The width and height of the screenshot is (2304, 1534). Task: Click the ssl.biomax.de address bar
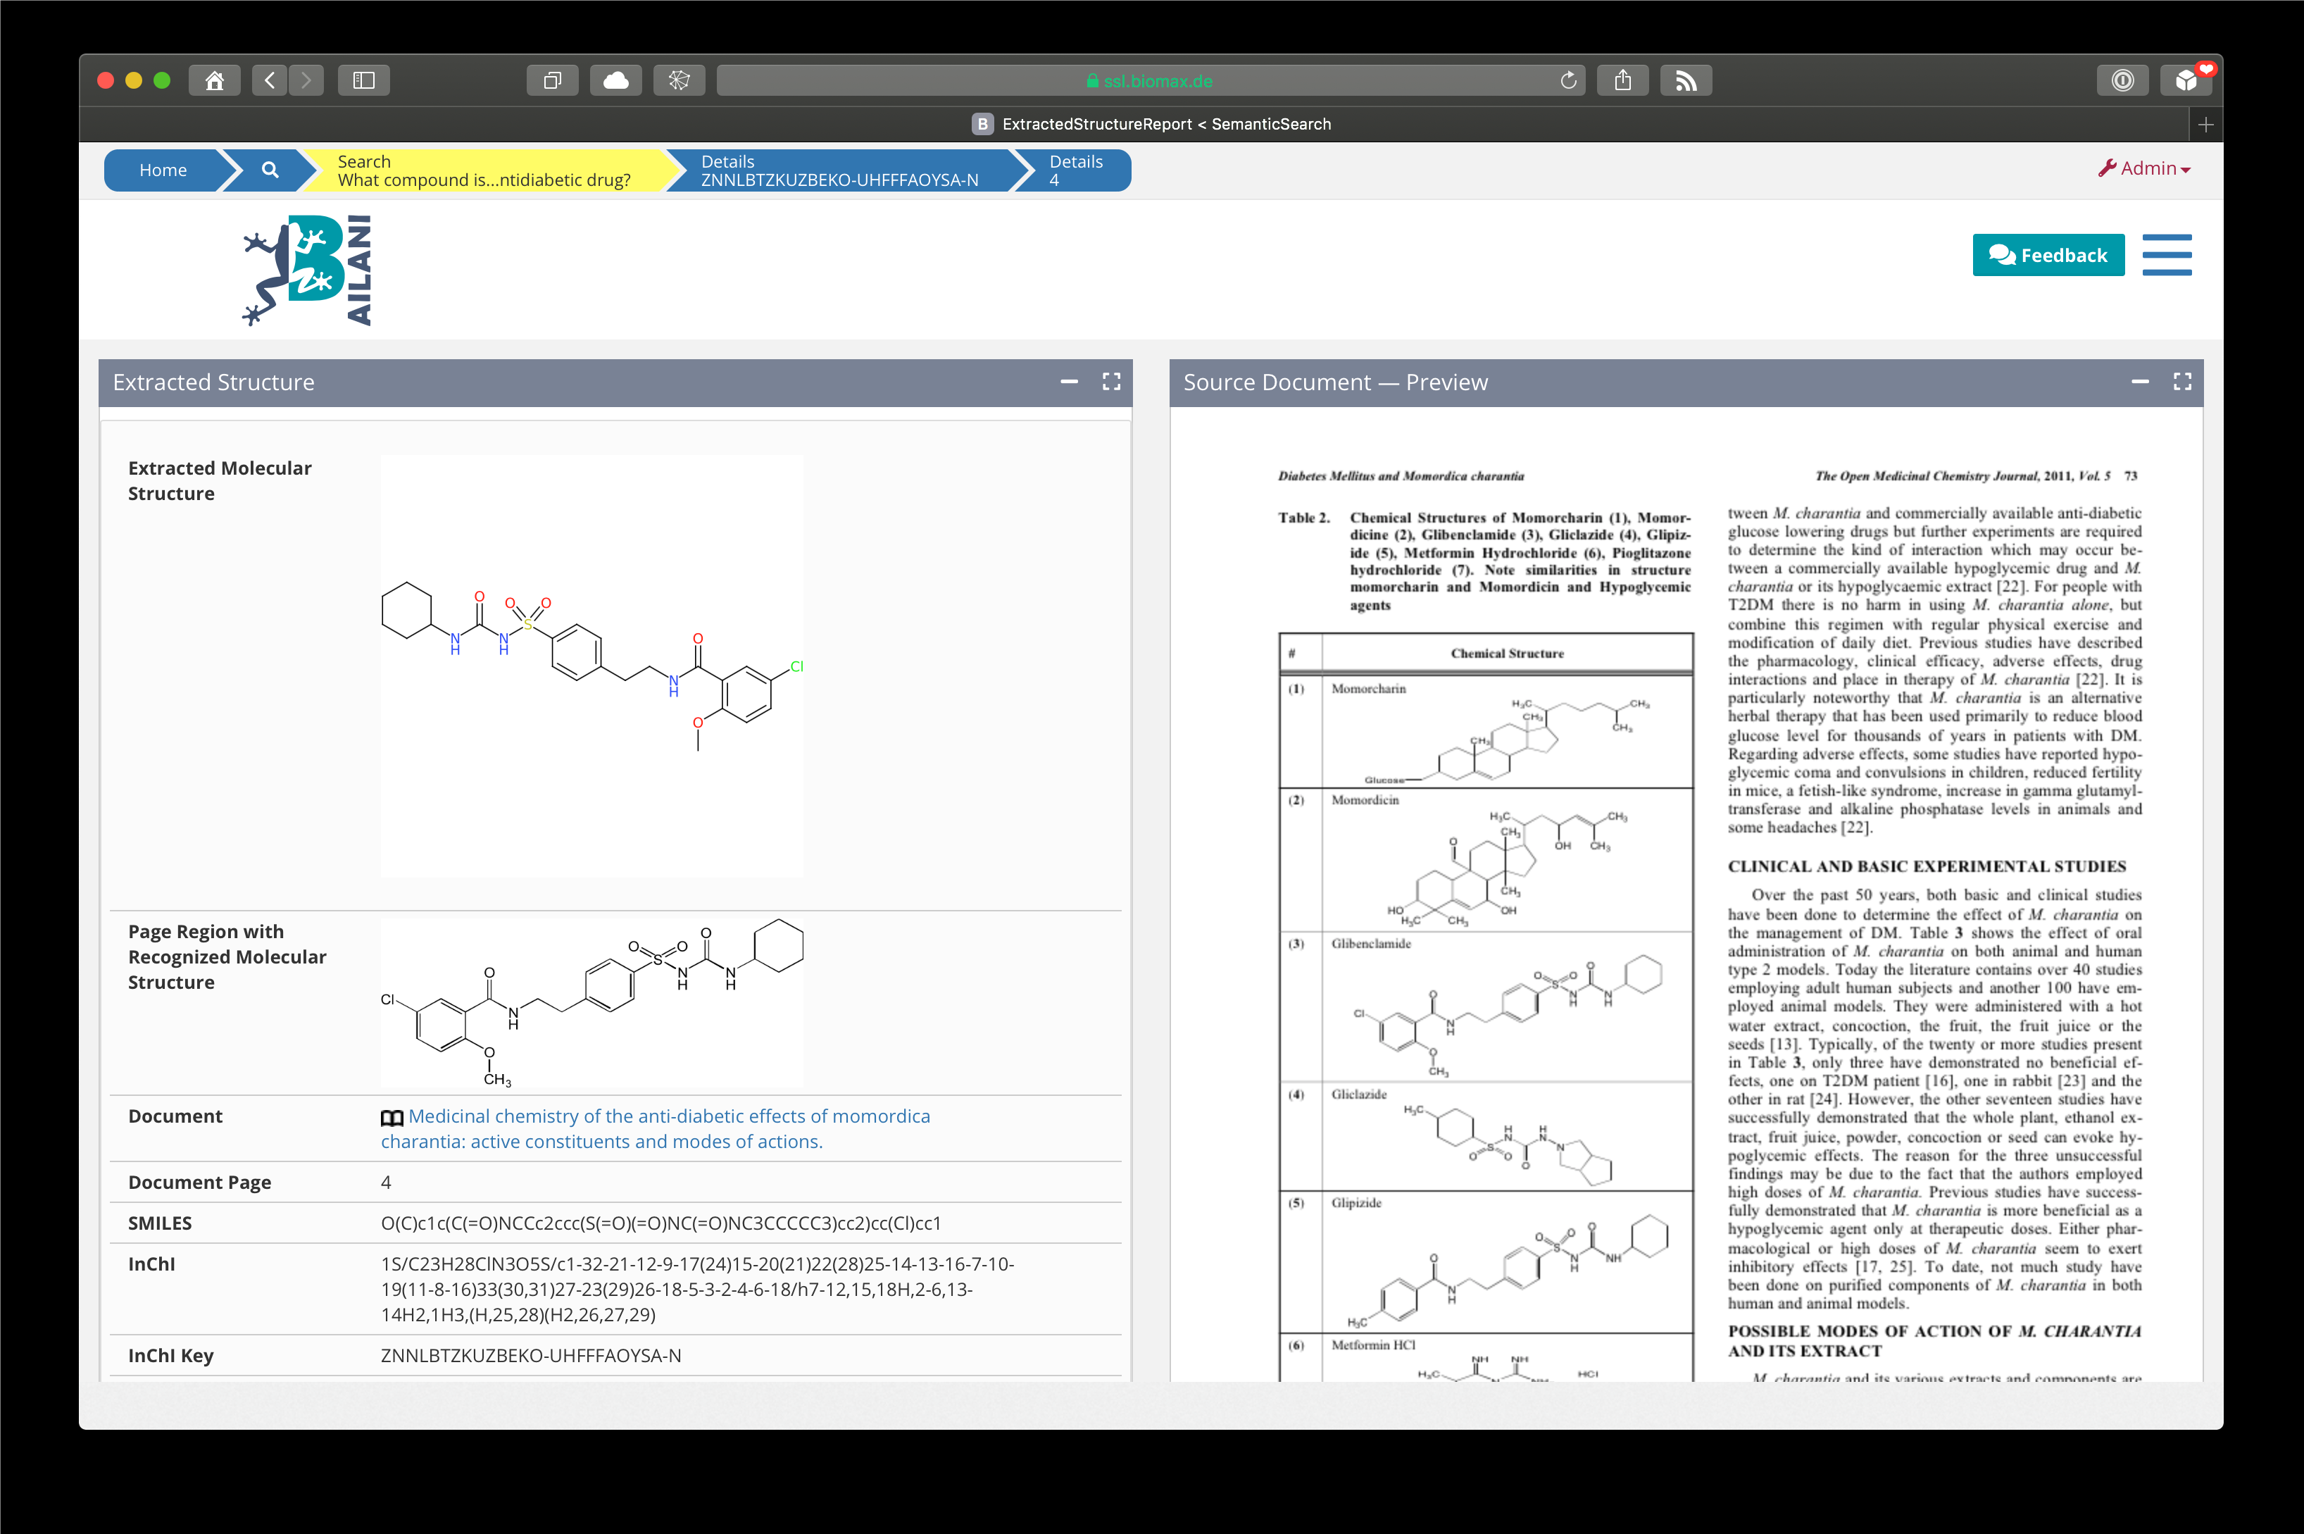[1151, 80]
